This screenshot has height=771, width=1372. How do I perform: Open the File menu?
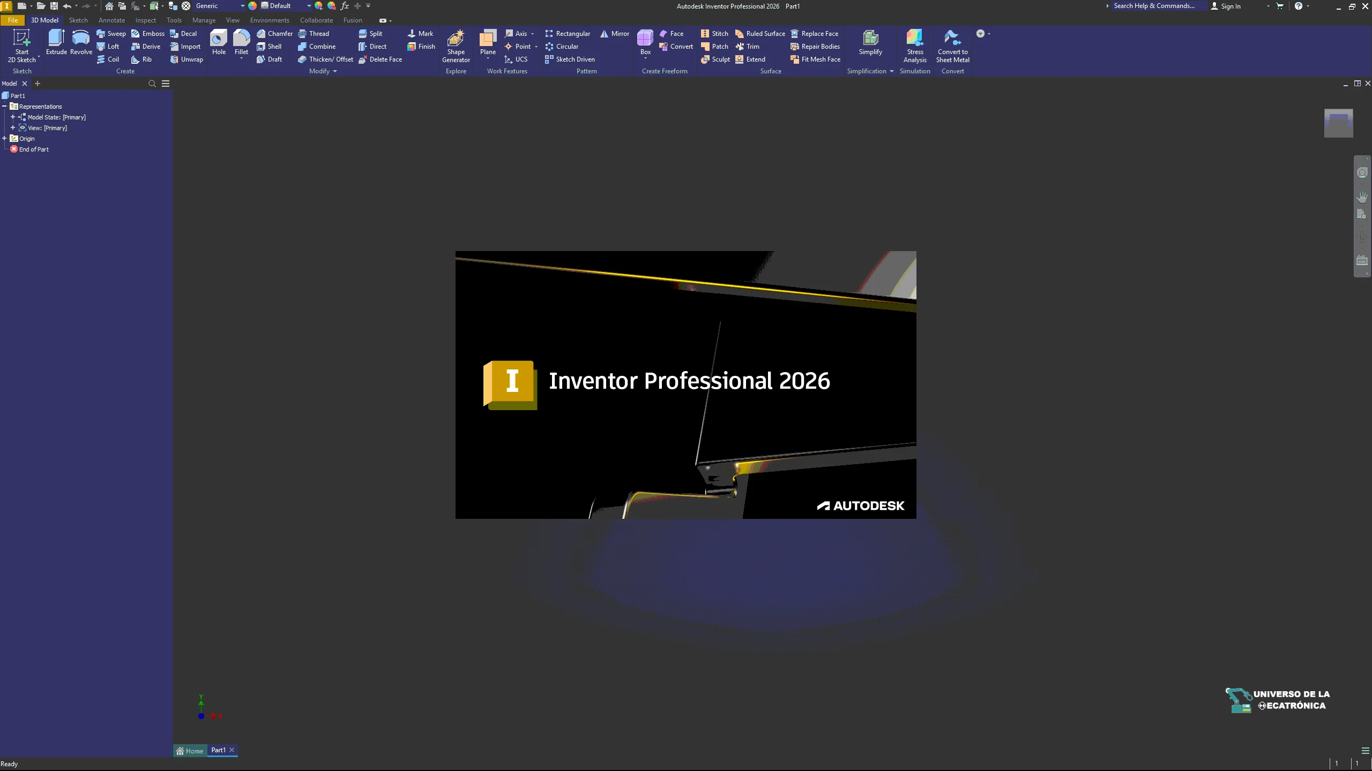[x=13, y=20]
